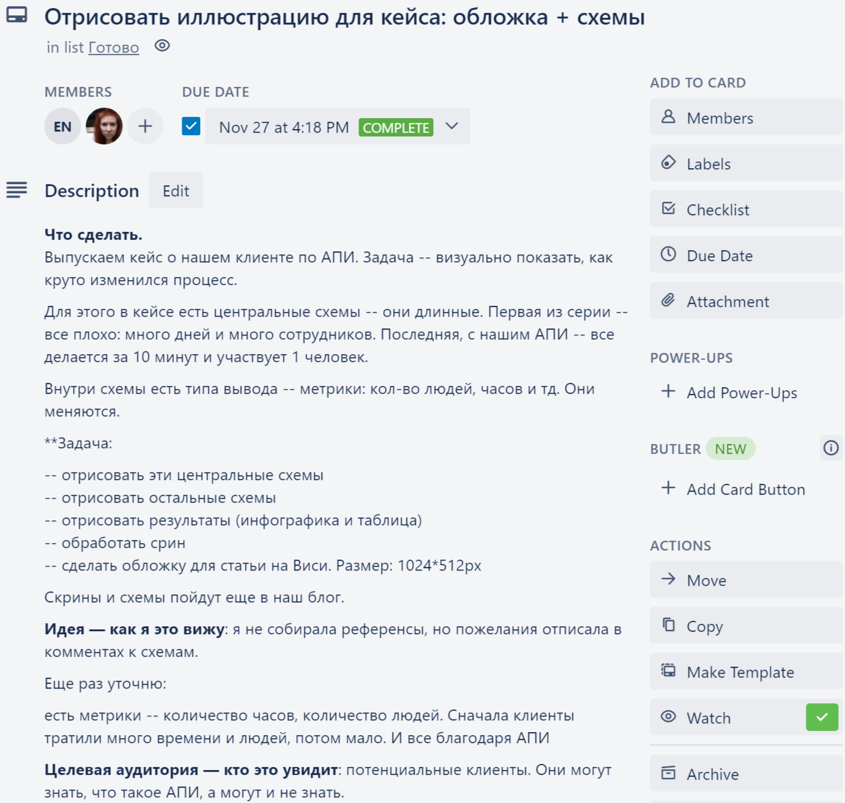Attach a file using the paperclip icon
This screenshot has height=803, width=845.
click(669, 300)
